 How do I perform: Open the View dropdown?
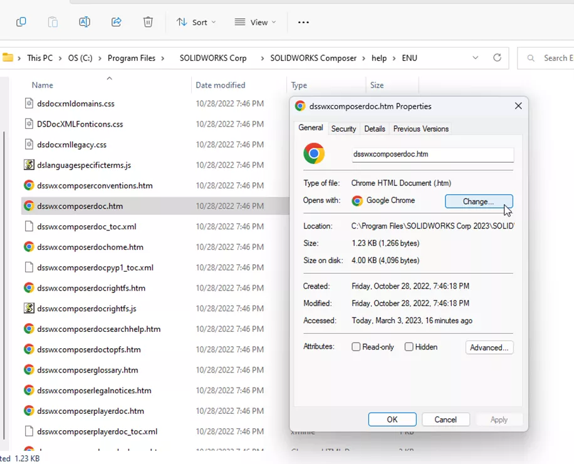[254, 22]
